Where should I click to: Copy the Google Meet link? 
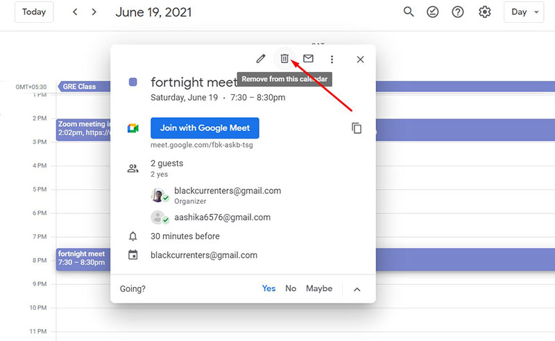357,128
